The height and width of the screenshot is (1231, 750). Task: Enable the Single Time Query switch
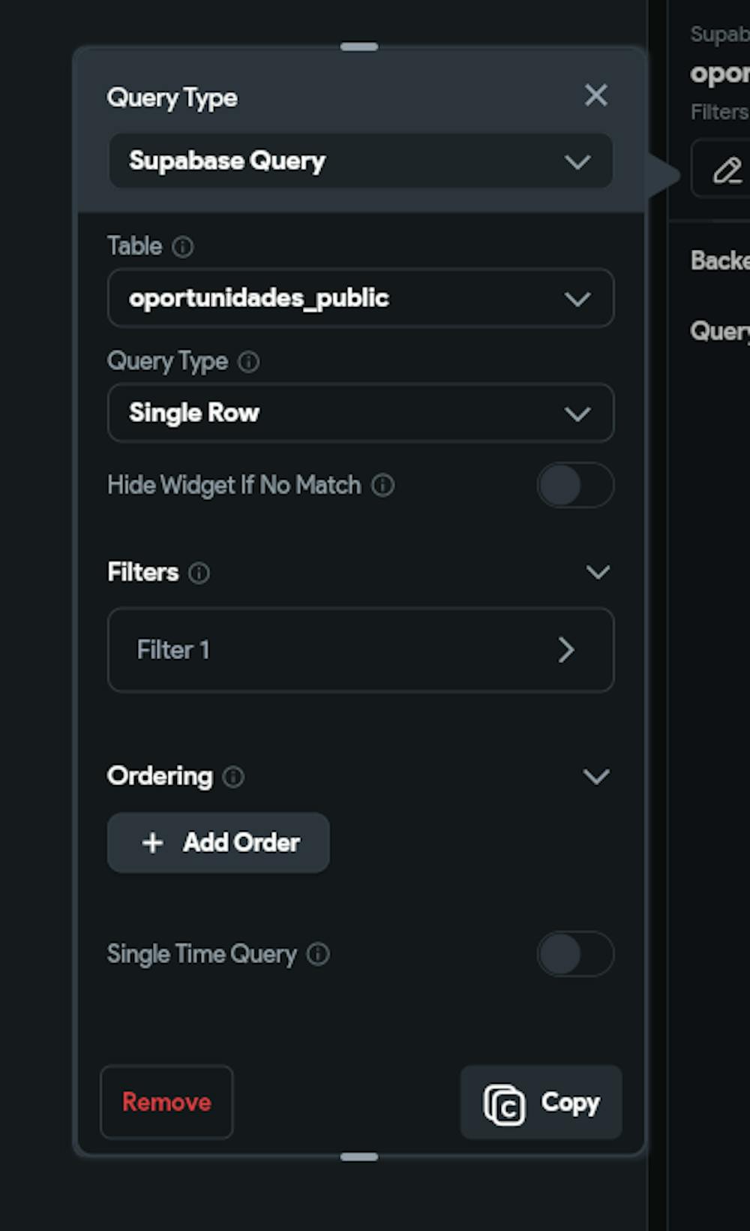pos(574,954)
